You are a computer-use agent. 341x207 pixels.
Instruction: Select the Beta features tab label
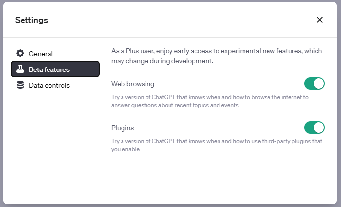click(49, 69)
